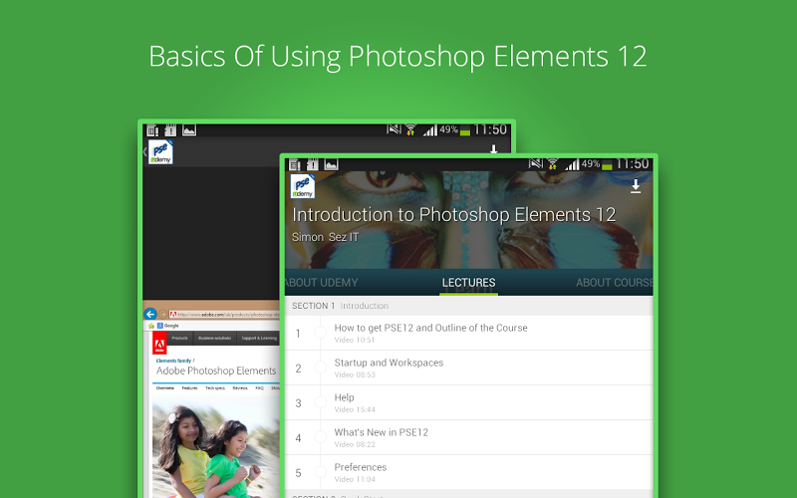Image resolution: width=797 pixels, height=498 pixels.
Task: Tap the progress circle for lecture 5
Action: pos(321,472)
